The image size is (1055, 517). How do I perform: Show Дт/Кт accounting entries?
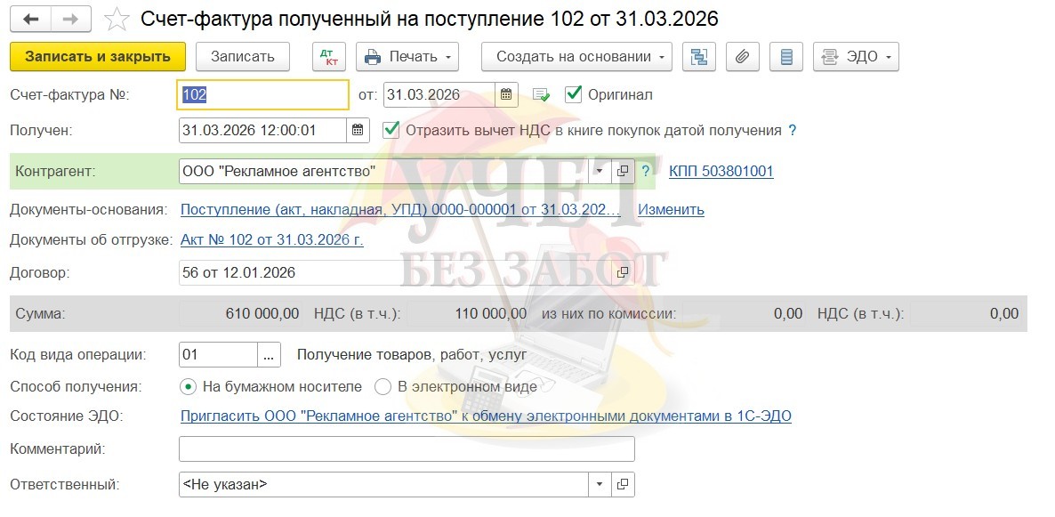329,57
